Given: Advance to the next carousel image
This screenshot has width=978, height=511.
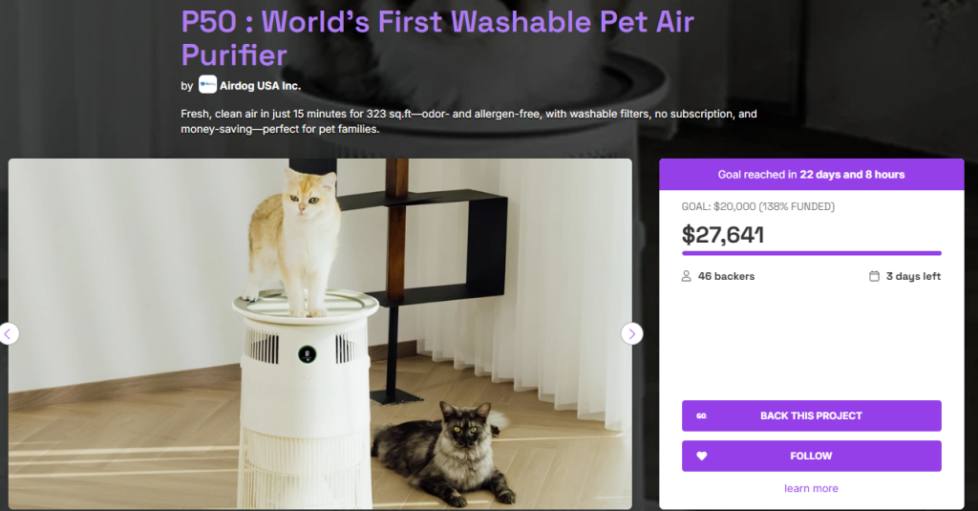Looking at the screenshot, I should click(632, 333).
